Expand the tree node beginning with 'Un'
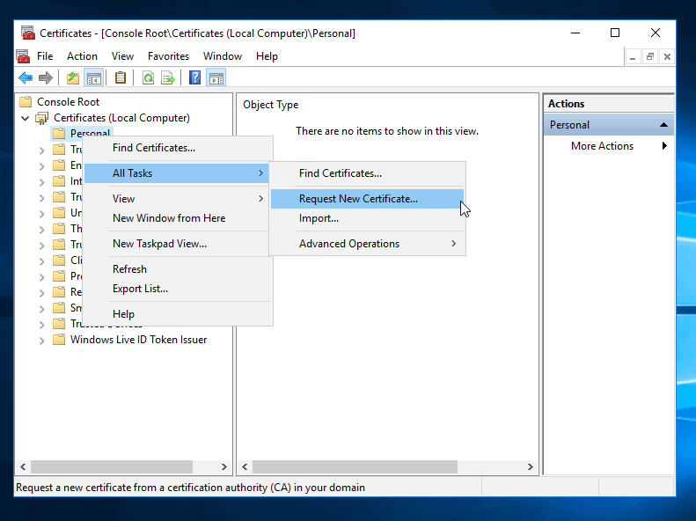This screenshot has height=521, width=696. click(41, 214)
